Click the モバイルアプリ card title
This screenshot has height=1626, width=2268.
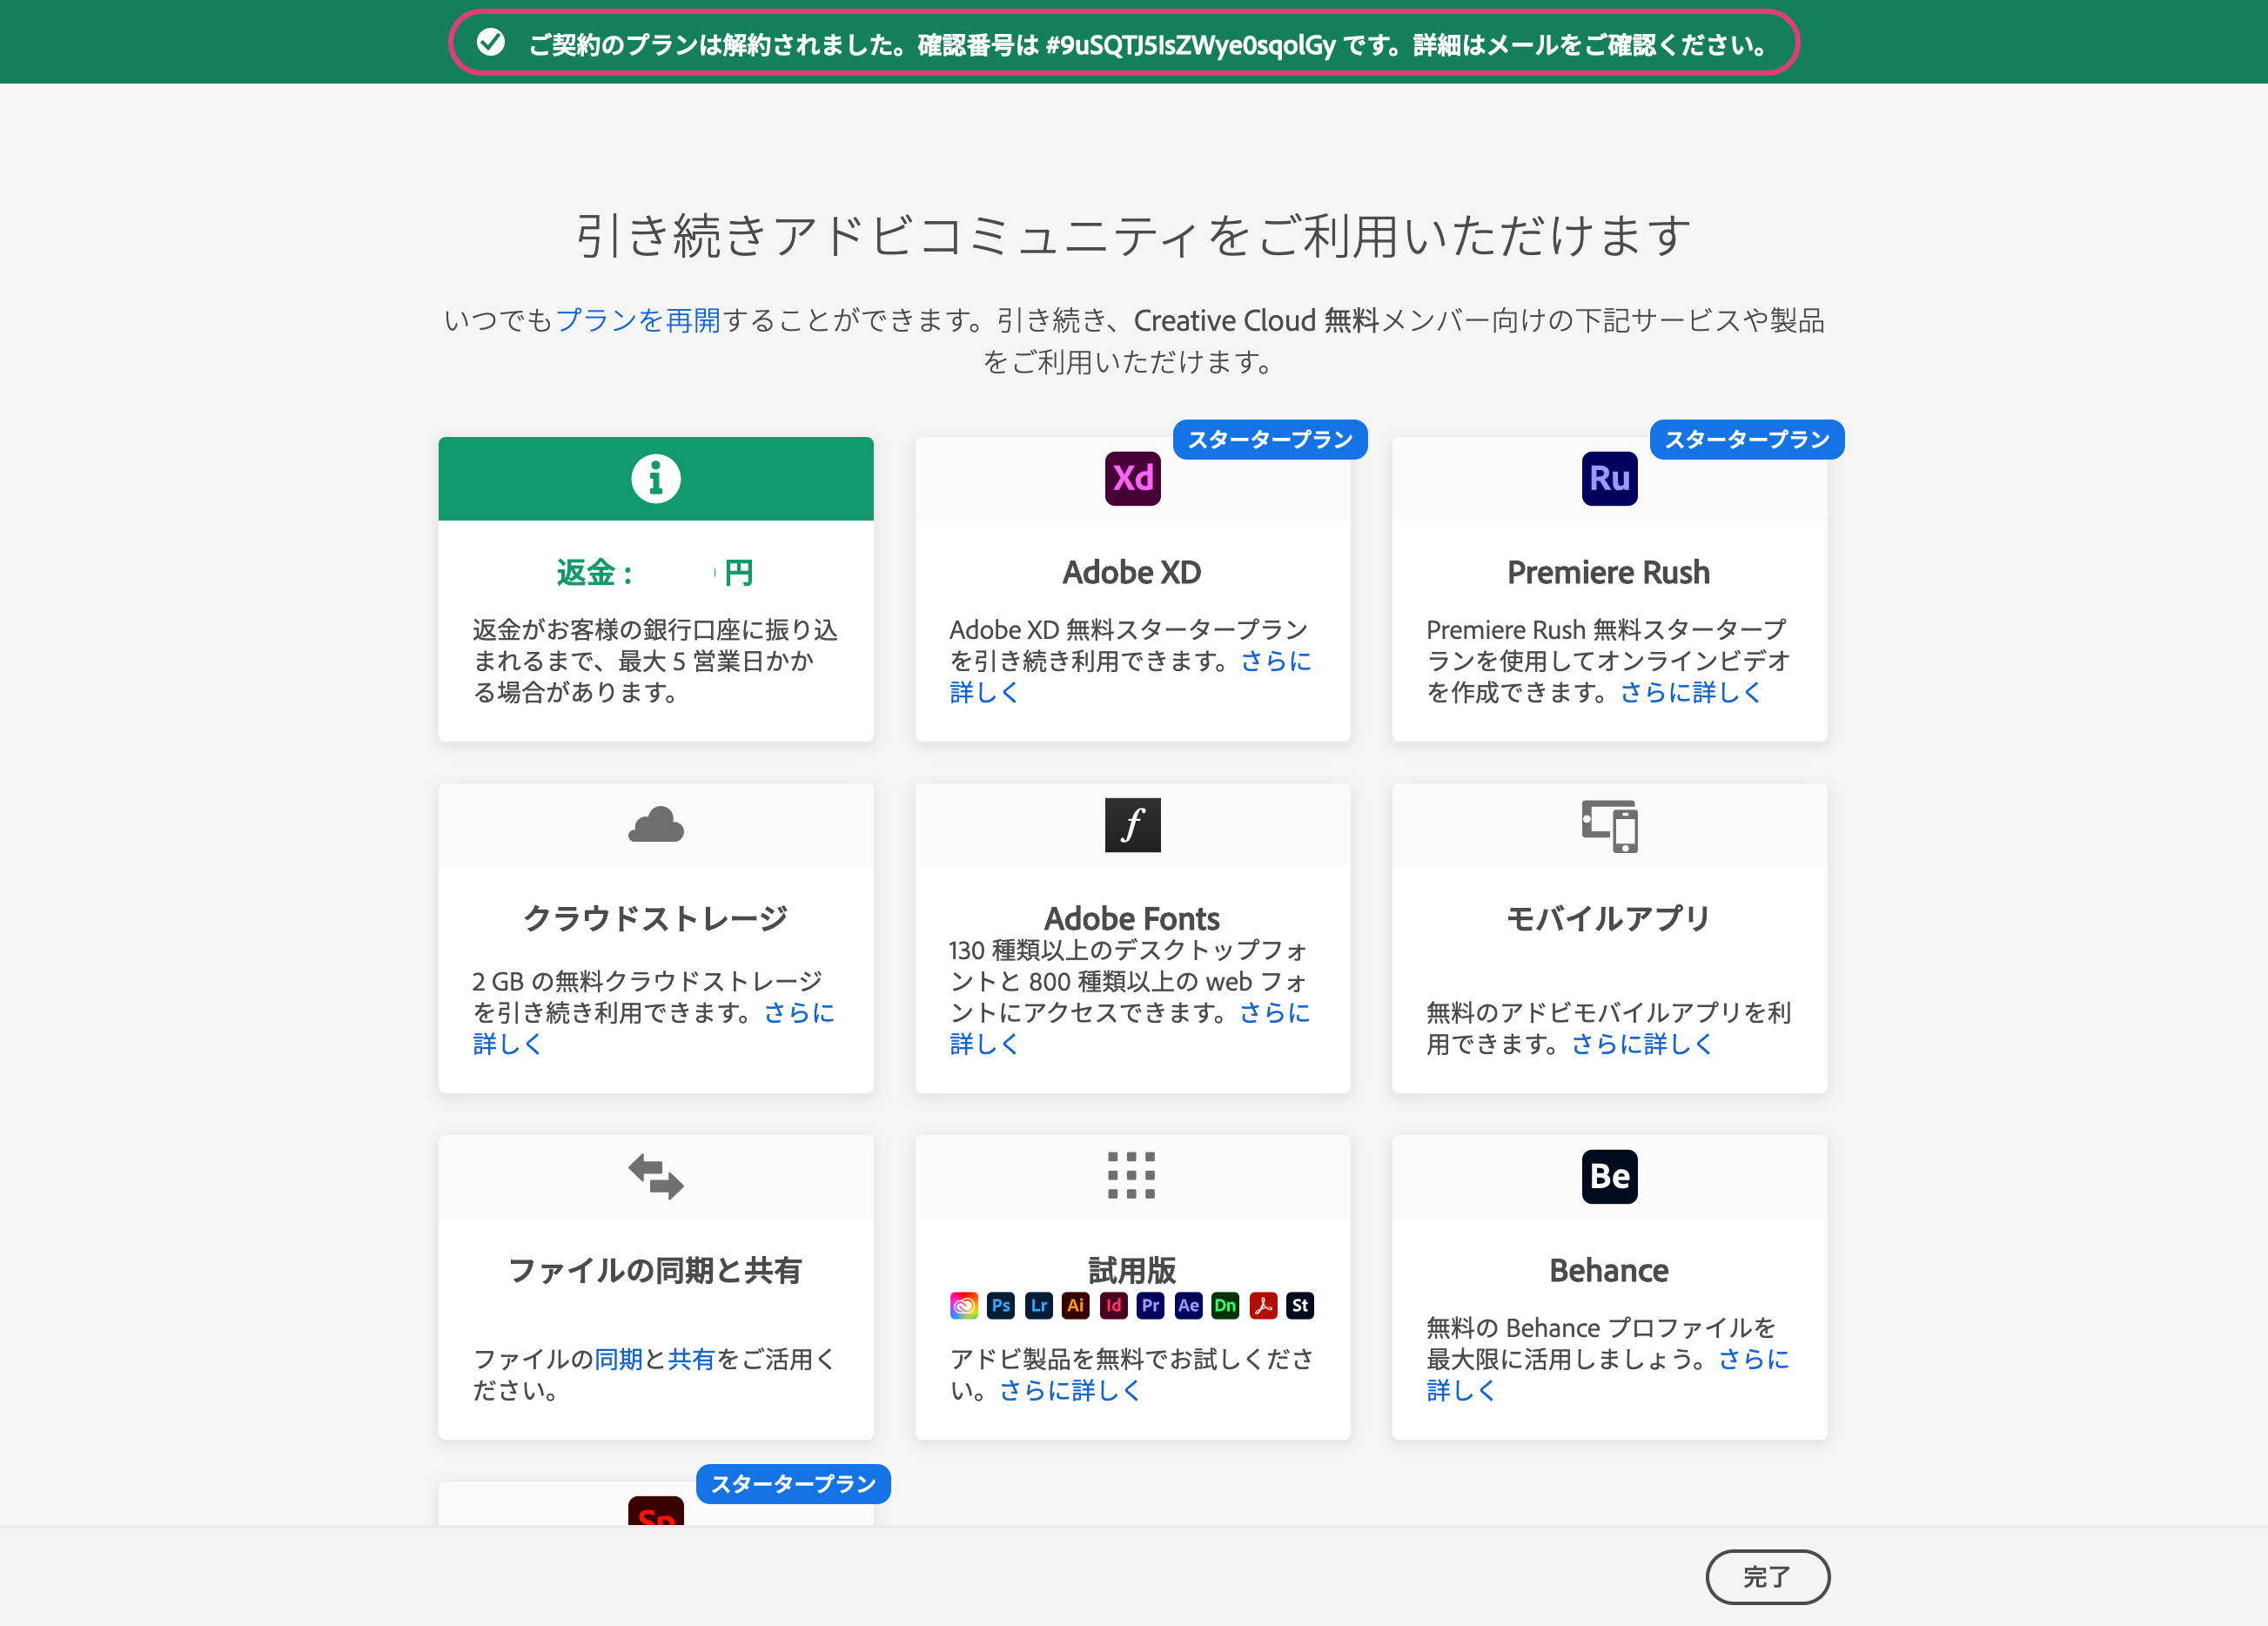1609,919
